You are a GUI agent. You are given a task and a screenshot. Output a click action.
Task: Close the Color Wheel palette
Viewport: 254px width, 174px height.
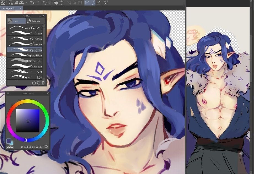point(48,93)
